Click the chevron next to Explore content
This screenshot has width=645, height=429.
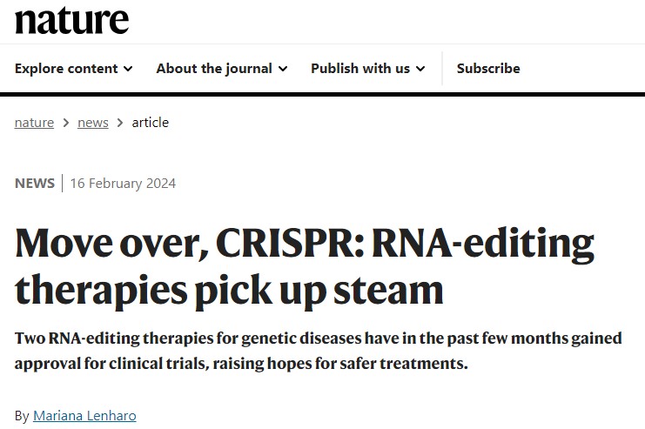coord(128,69)
